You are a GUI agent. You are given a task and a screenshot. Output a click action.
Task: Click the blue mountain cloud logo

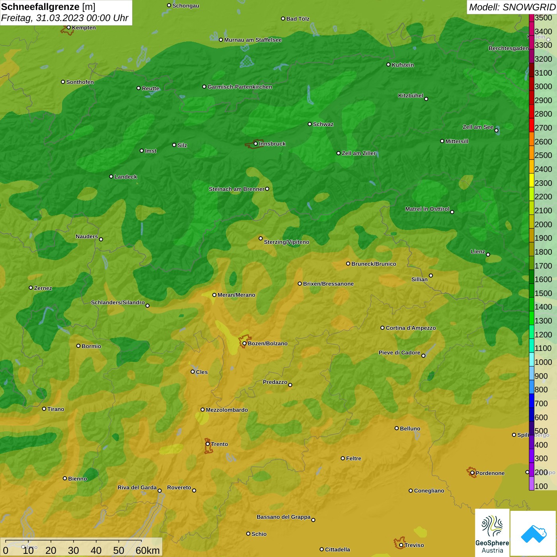click(x=534, y=534)
